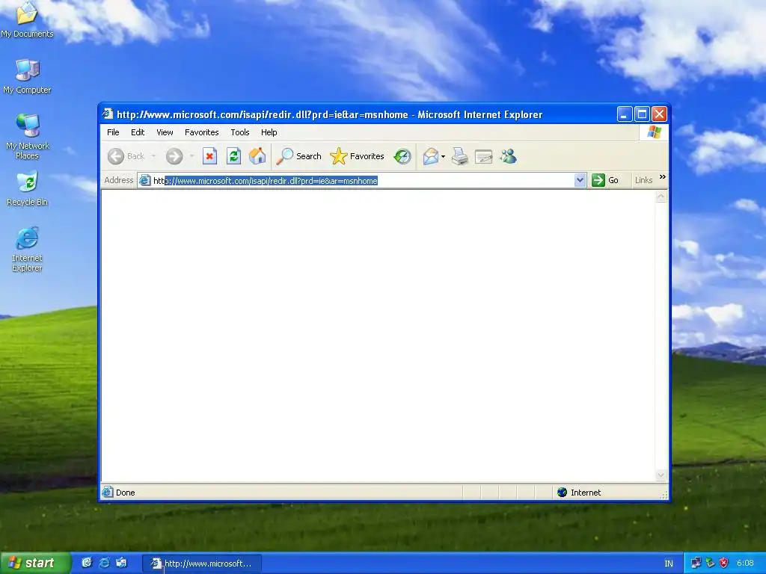Open the Search pane with the magnifier
The height and width of the screenshot is (574, 766).
[298, 156]
